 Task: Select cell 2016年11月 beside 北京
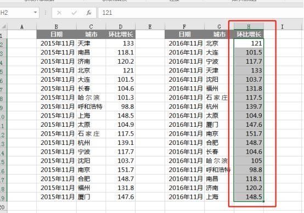[x=184, y=43]
